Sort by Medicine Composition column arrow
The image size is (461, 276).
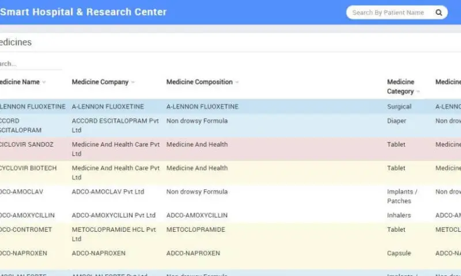pyautogui.click(x=237, y=82)
